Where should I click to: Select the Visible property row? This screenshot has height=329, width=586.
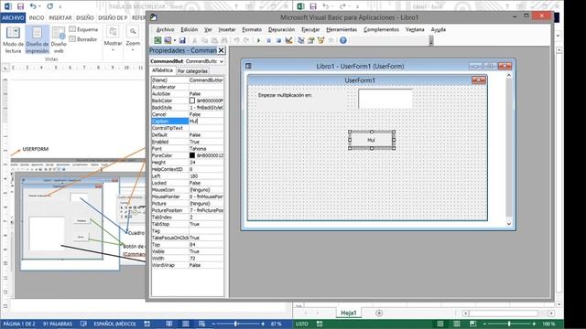tap(187, 251)
